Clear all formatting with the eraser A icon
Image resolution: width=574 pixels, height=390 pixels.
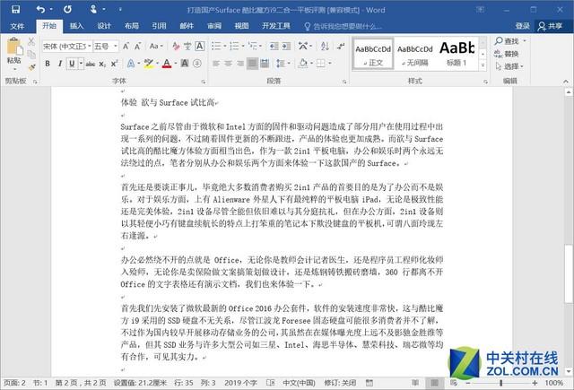[x=176, y=46]
